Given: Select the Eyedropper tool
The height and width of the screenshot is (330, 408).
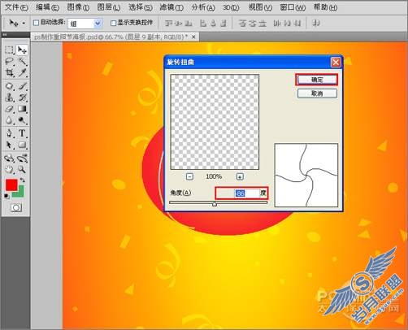Looking at the screenshot, I should click(x=22, y=72).
